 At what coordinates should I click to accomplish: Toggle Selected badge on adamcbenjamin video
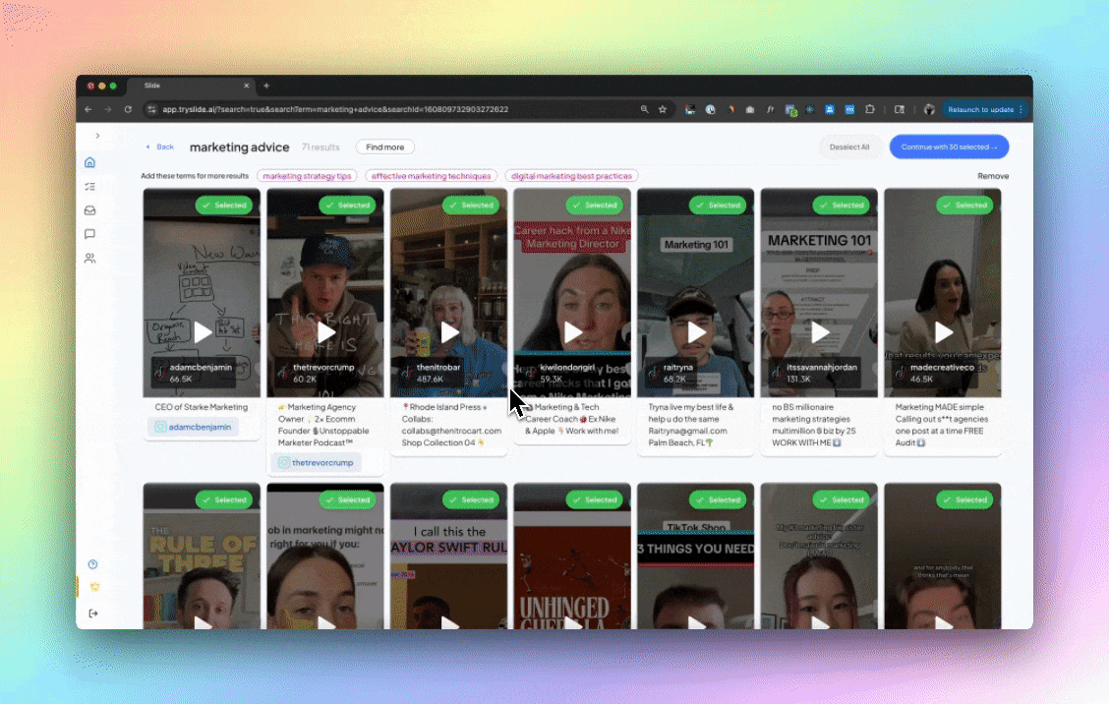pyautogui.click(x=224, y=205)
